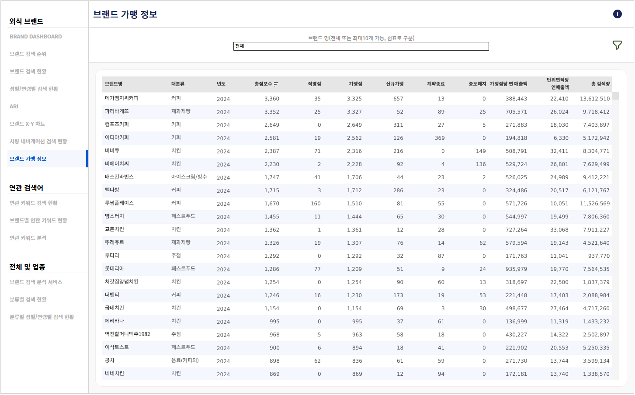The width and height of the screenshot is (635, 395).
Task: Sort by 브랜드명 column header
Action: click(x=114, y=84)
